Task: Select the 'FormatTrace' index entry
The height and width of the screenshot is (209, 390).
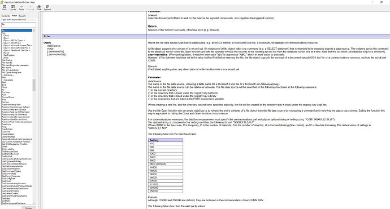Action: point(8,97)
